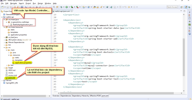The height and width of the screenshot is (100, 192).
Task: Click the Debug bug icon in toolbar
Action: (61, 7)
